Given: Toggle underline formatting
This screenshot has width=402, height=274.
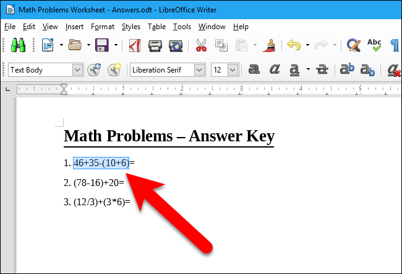Looking at the screenshot, I should point(294,70).
